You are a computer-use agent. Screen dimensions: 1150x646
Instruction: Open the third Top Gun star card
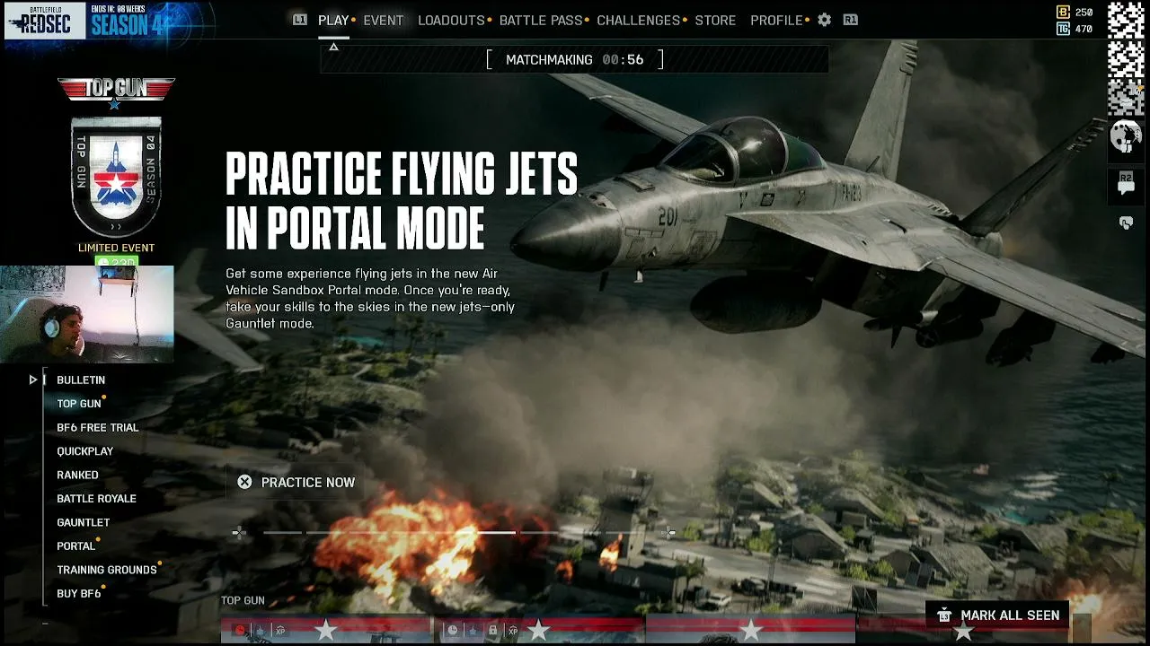coord(750,631)
